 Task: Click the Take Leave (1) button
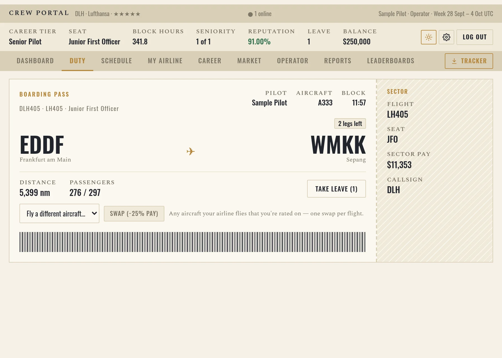[x=337, y=189]
